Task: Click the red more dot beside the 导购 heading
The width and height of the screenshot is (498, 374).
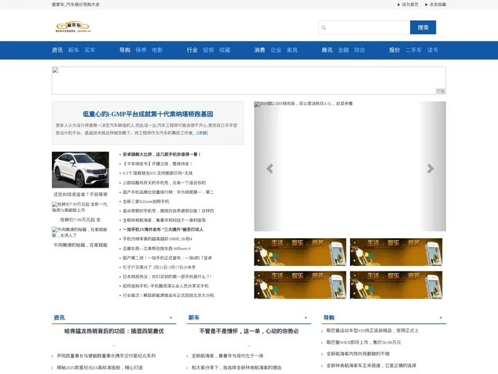Action: click(x=441, y=318)
